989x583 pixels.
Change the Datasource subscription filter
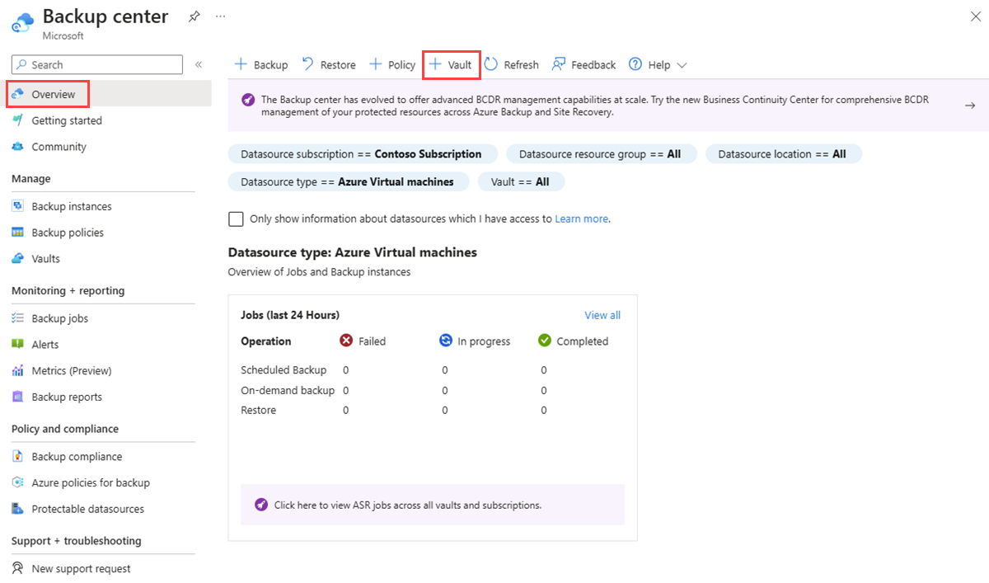(360, 153)
